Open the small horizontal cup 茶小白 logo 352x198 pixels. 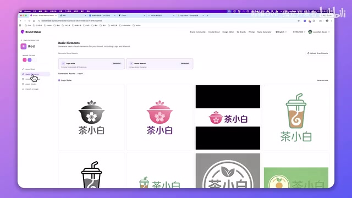[x=159, y=170]
